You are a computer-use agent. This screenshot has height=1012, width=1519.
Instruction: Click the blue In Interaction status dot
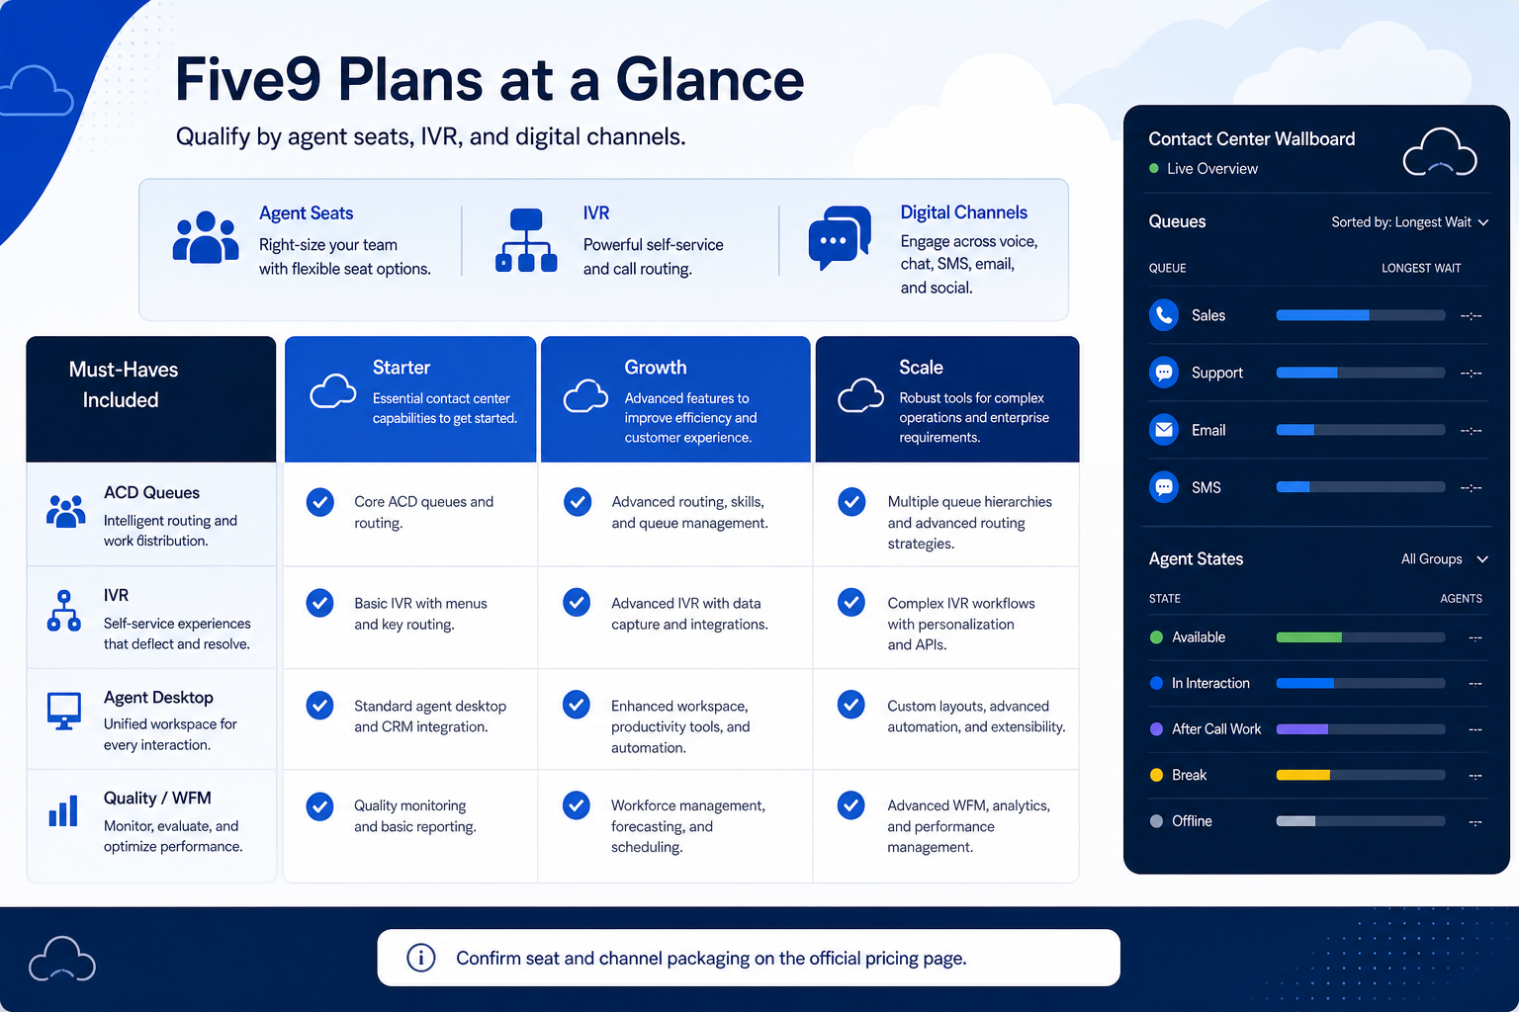click(1156, 683)
